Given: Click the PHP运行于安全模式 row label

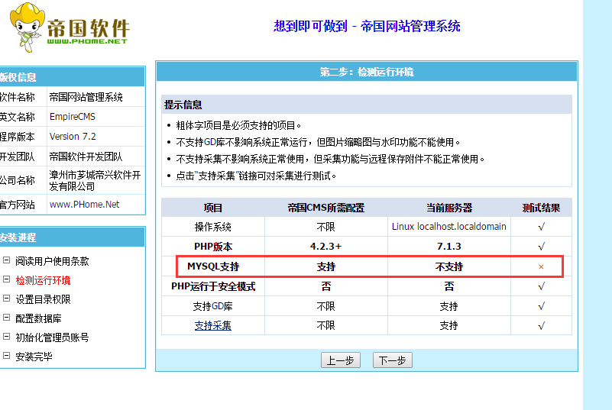Looking at the screenshot, I should tap(212, 286).
